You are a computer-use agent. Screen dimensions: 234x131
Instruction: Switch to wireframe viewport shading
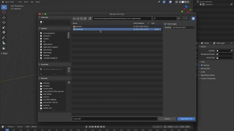(x=180, y=2)
